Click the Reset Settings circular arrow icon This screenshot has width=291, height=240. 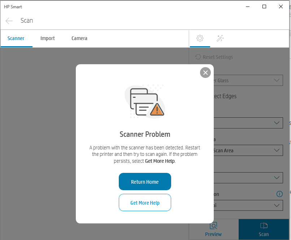198,57
